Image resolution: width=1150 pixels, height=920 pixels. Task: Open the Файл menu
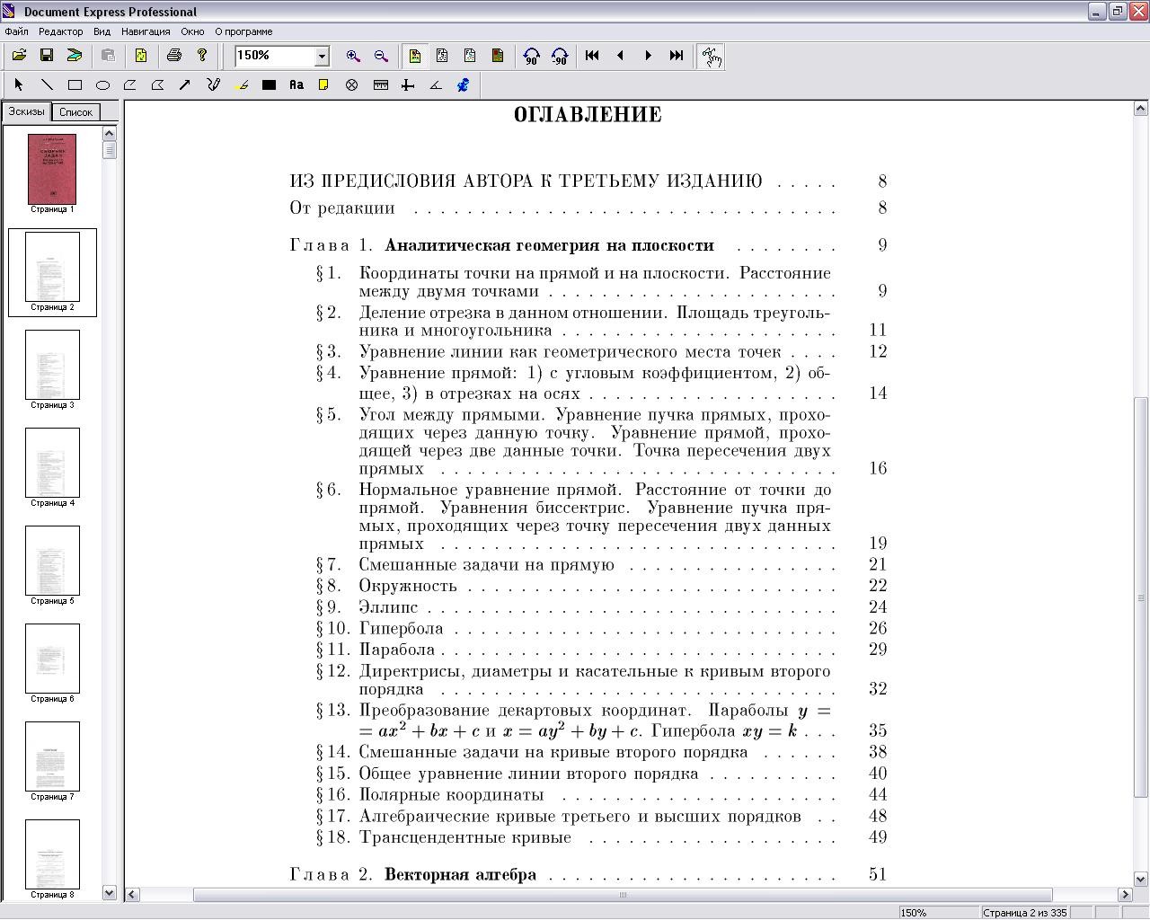[16, 31]
